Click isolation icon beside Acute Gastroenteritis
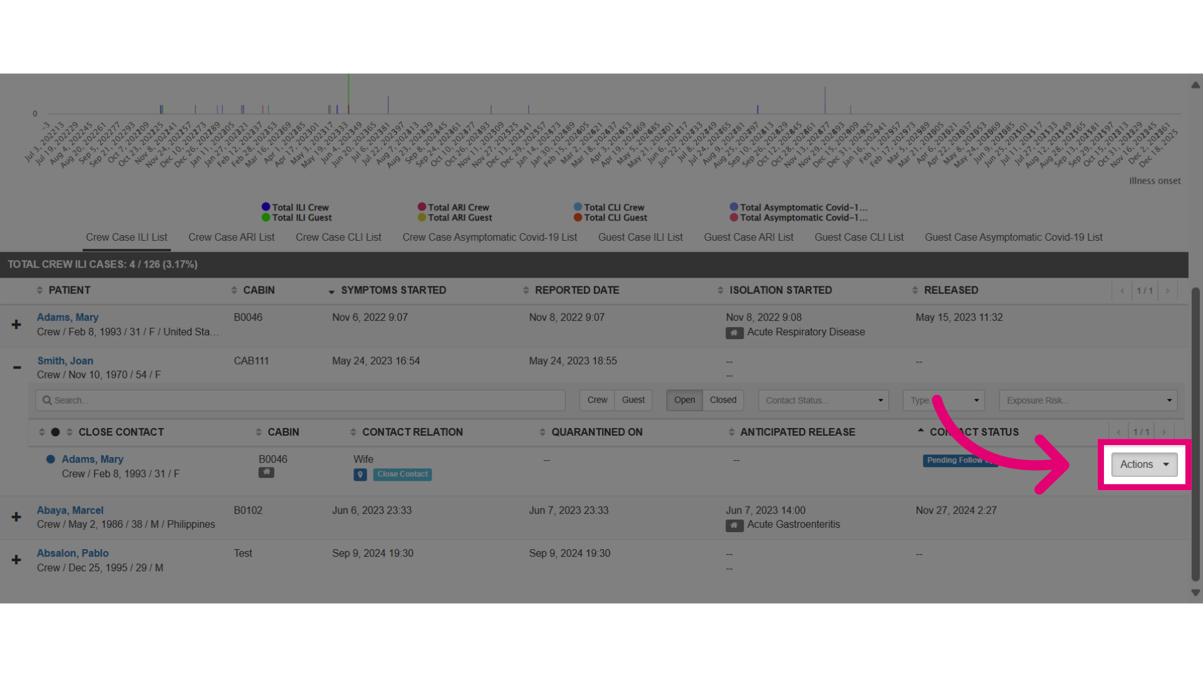This screenshot has height=677, width=1203. pyautogui.click(x=734, y=525)
